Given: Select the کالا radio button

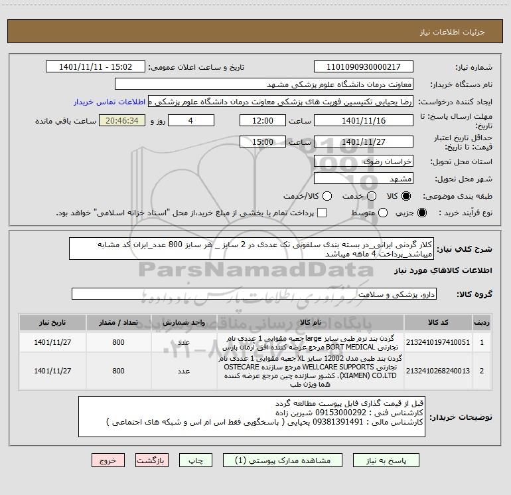Looking at the screenshot, I should point(406,196).
